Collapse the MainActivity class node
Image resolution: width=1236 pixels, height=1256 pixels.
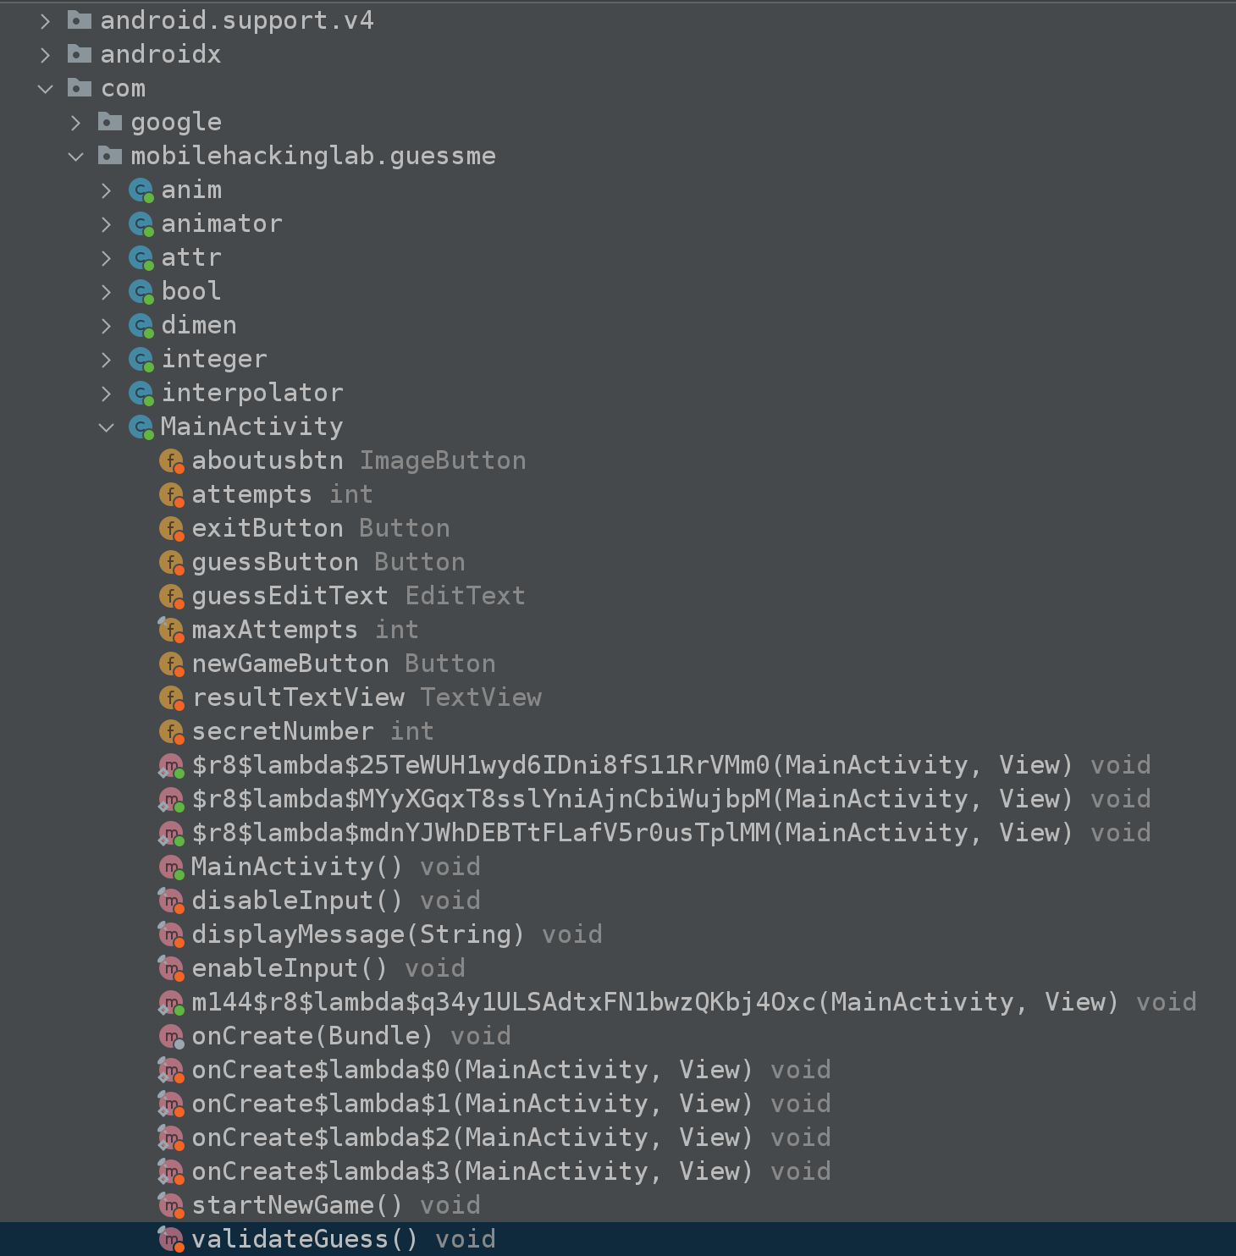click(x=107, y=427)
